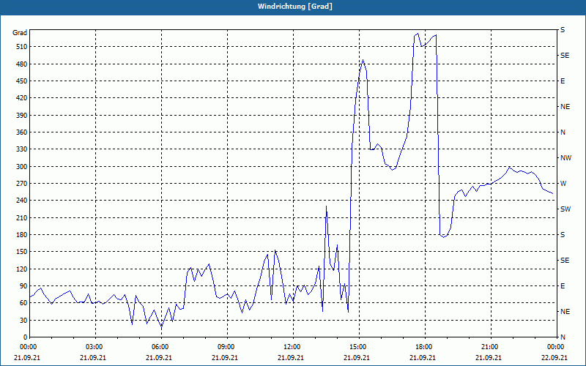Pick the 21.09.21 date under 12:00
The image size is (586, 366).
(x=291, y=358)
